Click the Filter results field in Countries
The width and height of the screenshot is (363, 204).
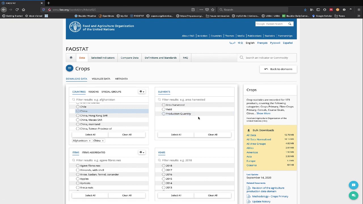point(109,99)
